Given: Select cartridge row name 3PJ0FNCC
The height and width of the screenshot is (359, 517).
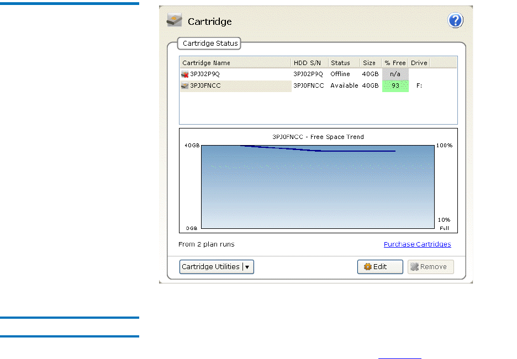Looking at the screenshot, I should [205, 85].
